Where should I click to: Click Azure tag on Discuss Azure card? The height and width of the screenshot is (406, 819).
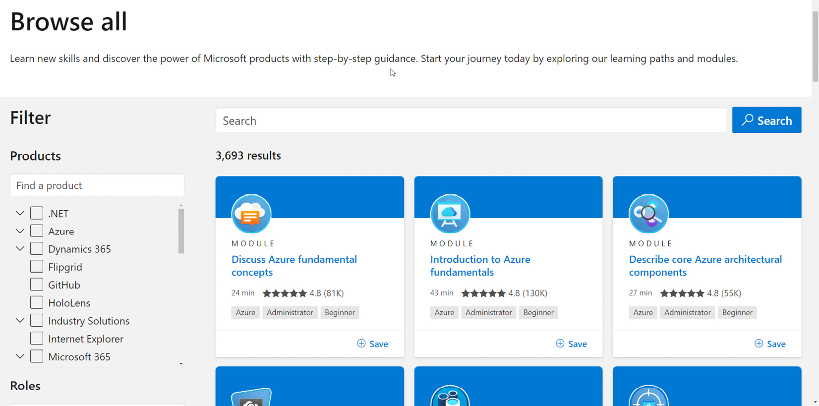[245, 312]
